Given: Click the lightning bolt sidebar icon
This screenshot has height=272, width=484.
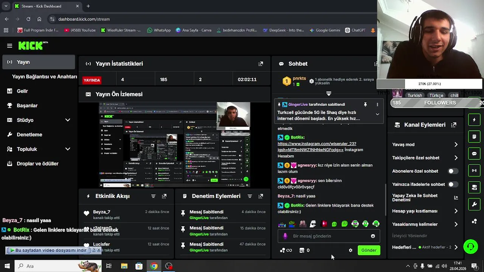Looking at the screenshot, I should click(x=474, y=120).
